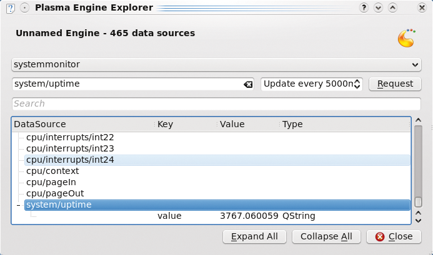This screenshot has height=255, width=433.
Task: Click the titlebar up arrow button
Action: click(x=392, y=7)
